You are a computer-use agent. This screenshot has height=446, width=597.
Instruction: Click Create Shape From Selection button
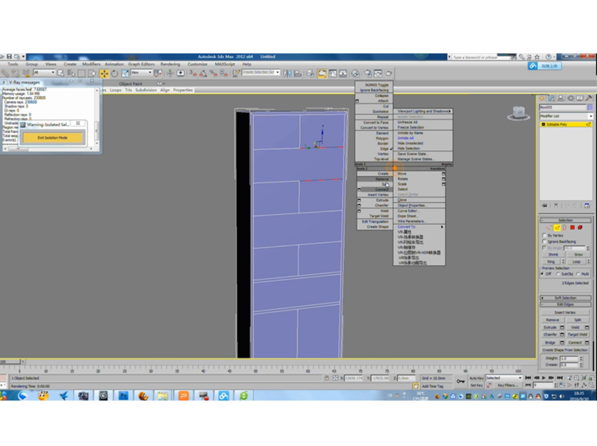[x=565, y=350]
